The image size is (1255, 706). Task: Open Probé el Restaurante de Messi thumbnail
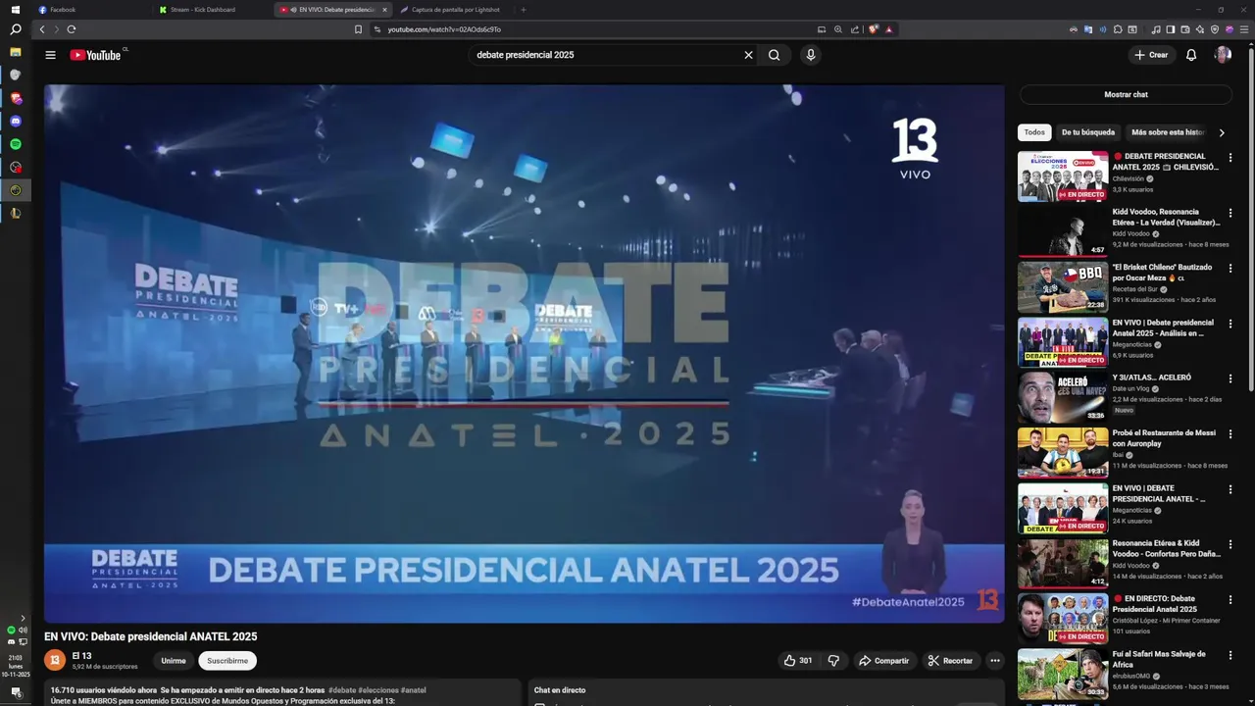[1063, 452]
